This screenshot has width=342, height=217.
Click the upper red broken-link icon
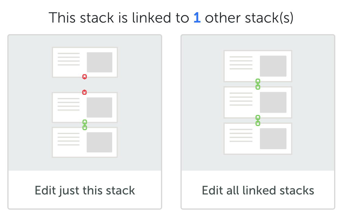click(x=85, y=76)
